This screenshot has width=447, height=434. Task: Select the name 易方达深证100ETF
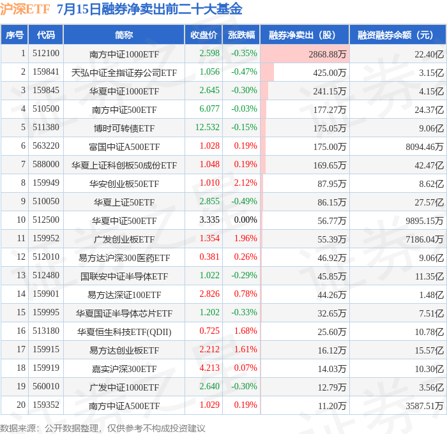[x=124, y=295]
